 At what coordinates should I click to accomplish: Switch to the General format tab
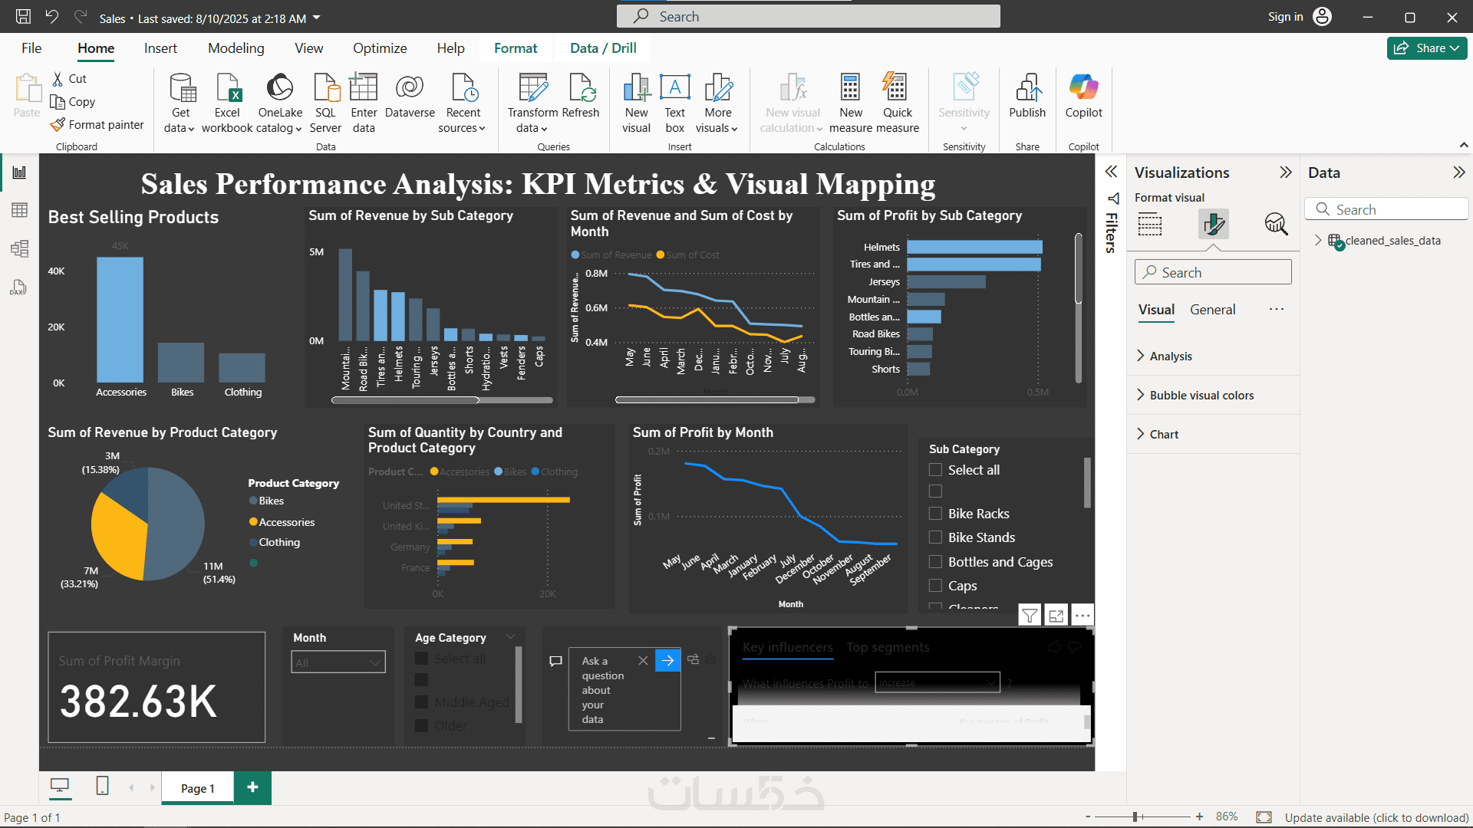point(1212,310)
